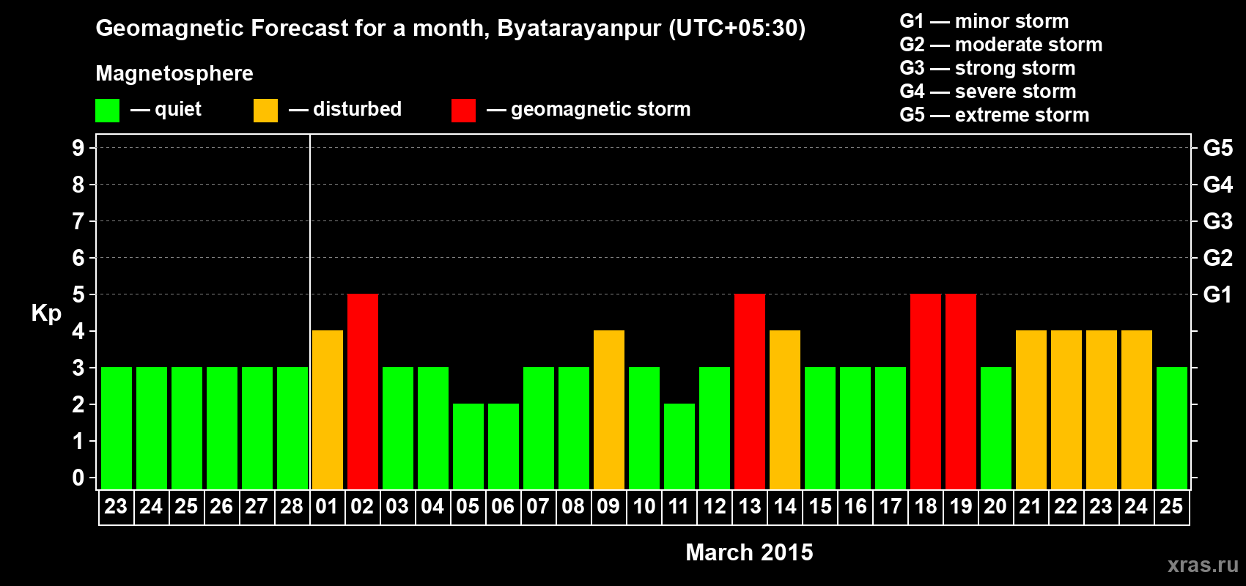Click the "March 2015" axis caption

(749, 552)
